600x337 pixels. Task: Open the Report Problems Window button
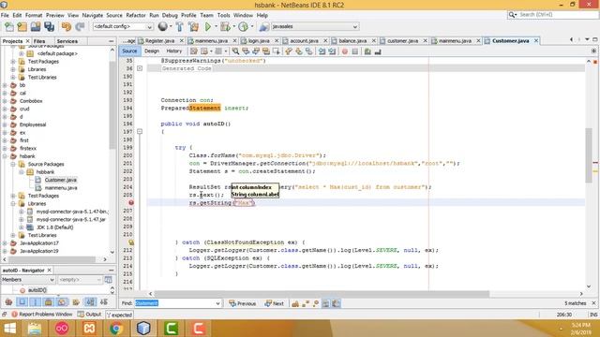click(x=41, y=315)
